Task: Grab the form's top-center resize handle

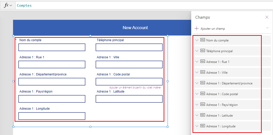Action: [x=90, y=36]
